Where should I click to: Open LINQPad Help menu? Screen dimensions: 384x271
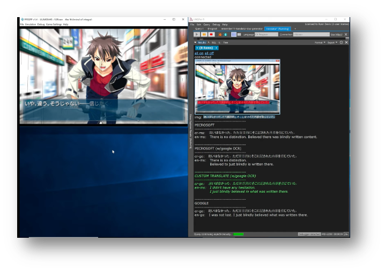pyautogui.click(x=225, y=25)
